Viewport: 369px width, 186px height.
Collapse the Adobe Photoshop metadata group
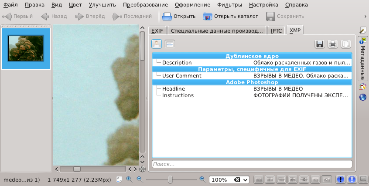point(252,82)
